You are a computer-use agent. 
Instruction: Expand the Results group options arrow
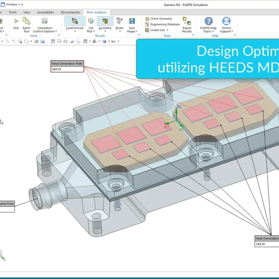pyautogui.click(x=139, y=35)
